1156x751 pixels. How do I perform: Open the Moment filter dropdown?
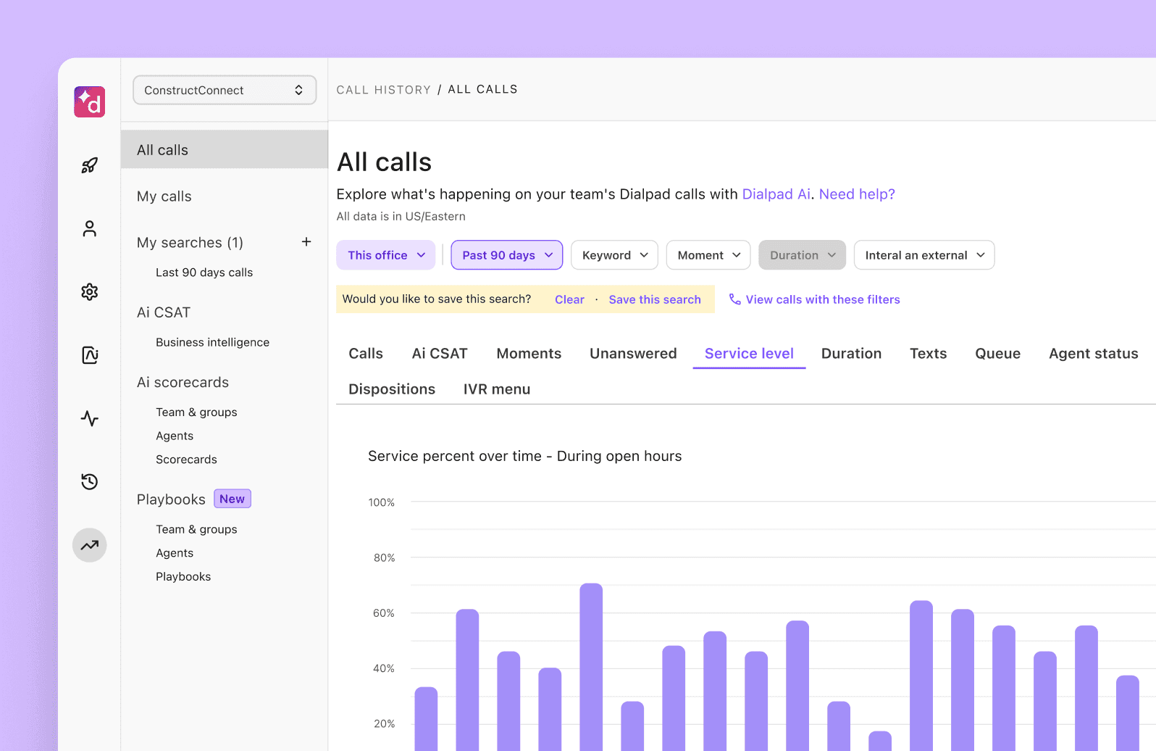pos(708,255)
